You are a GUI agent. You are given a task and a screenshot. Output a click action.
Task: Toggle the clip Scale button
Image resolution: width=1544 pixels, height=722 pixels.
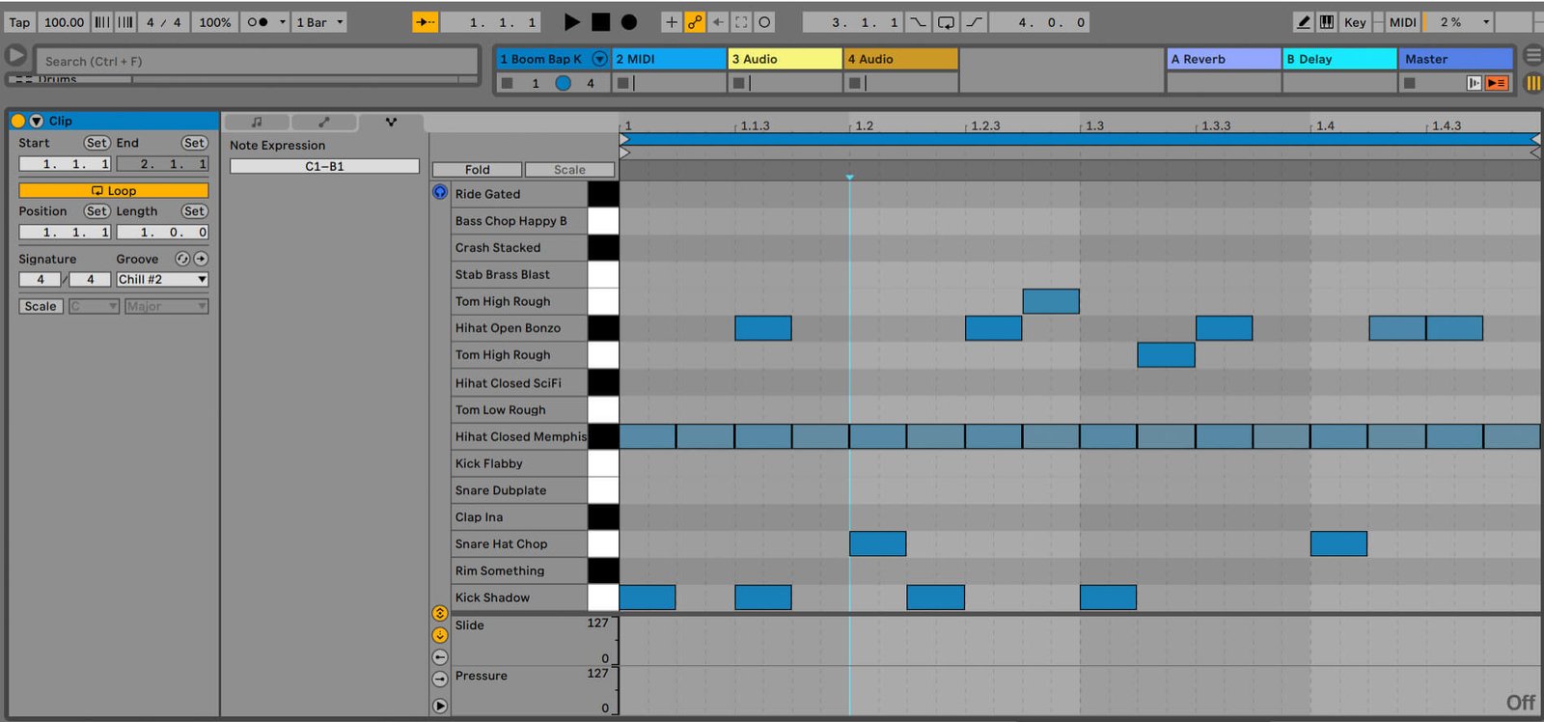click(x=41, y=306)
